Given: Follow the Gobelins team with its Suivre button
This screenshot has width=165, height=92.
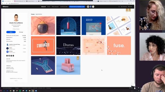Looking at the screenshot, I should coord(24,45).
